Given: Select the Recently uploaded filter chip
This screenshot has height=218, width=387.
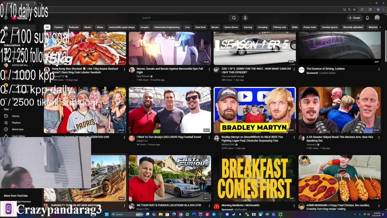Looking at the screenshot, I should [353, 27].
